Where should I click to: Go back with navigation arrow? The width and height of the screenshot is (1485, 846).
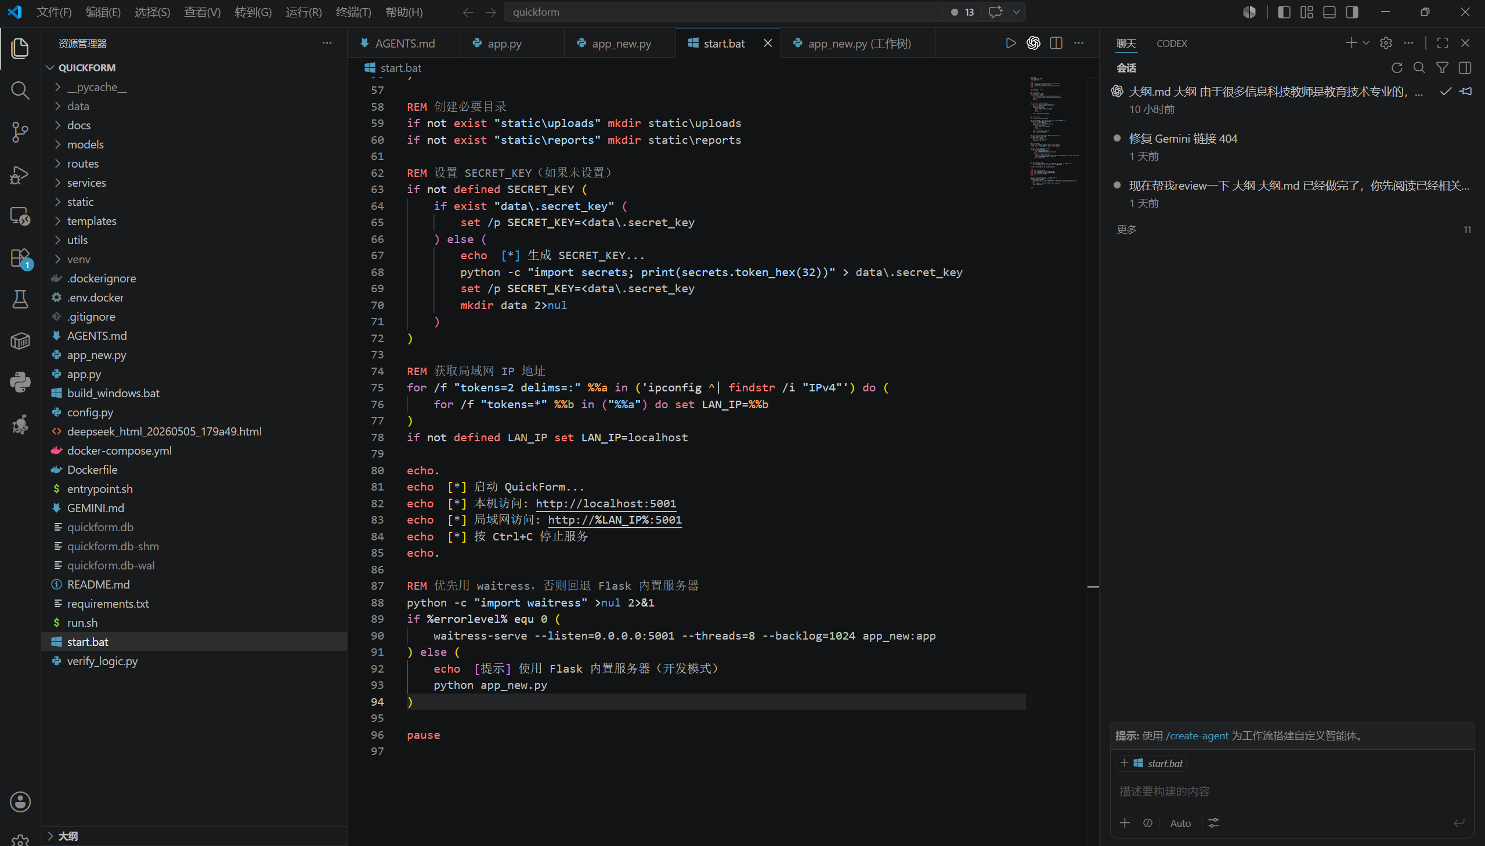pyautogui.click(x=468, y=12)
